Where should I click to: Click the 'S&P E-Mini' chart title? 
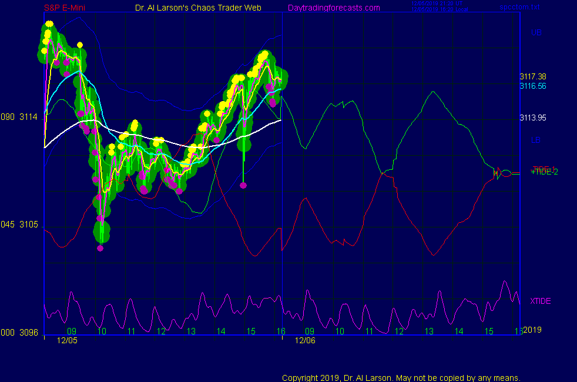(x=65, y=8)
